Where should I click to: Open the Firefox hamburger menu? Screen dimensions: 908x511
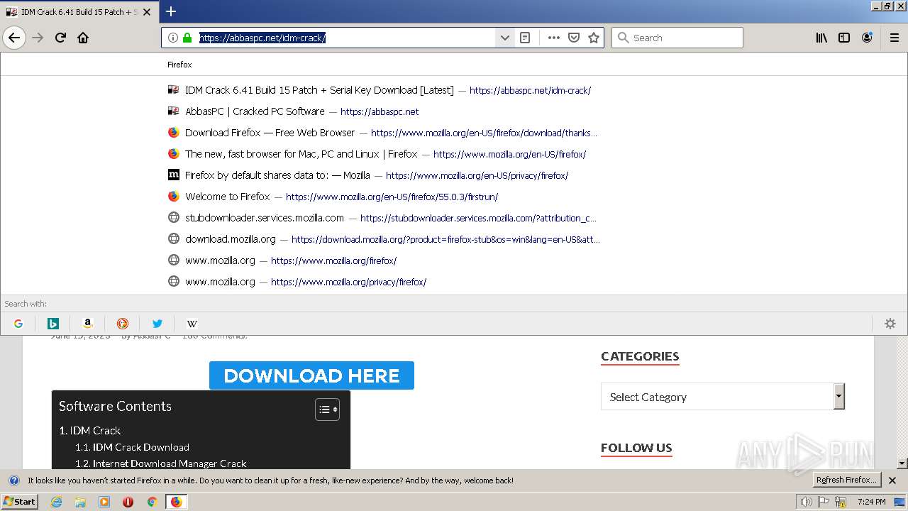895,38
